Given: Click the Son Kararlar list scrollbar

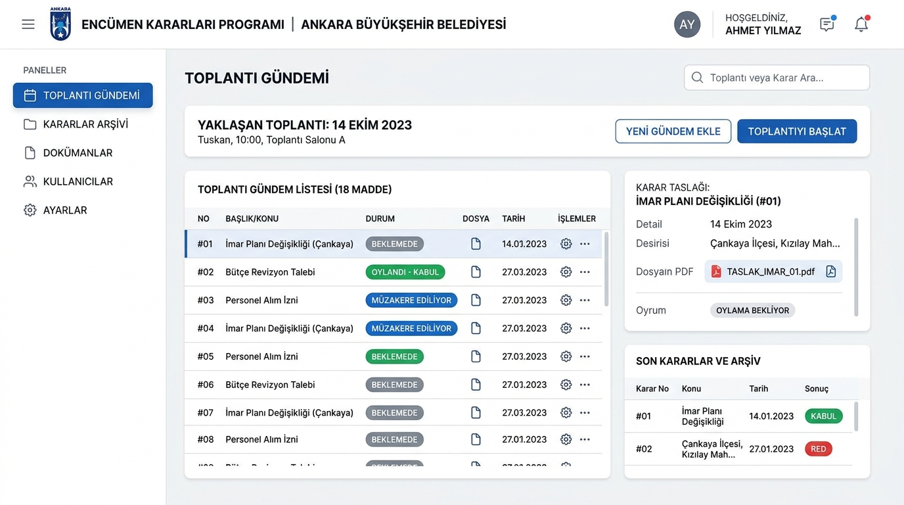Looking at the screenshot, I should [856, 416].
